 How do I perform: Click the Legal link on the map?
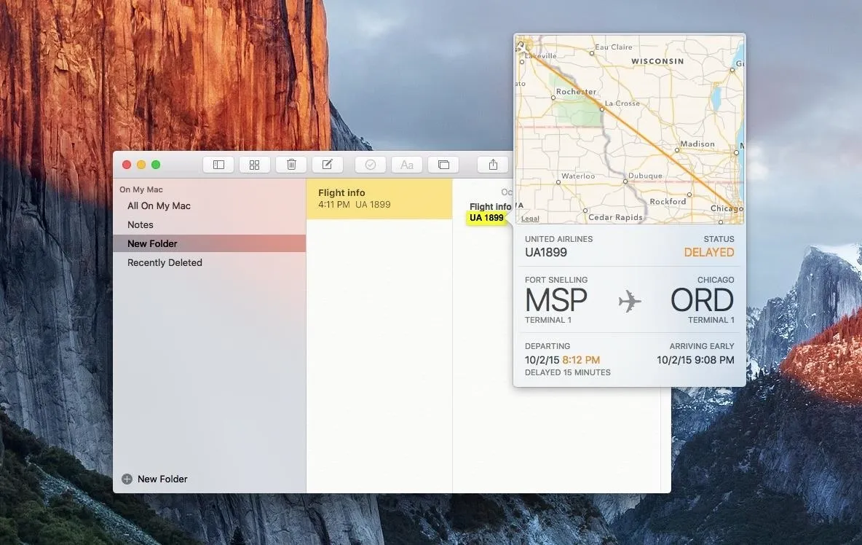coord(530,219)
